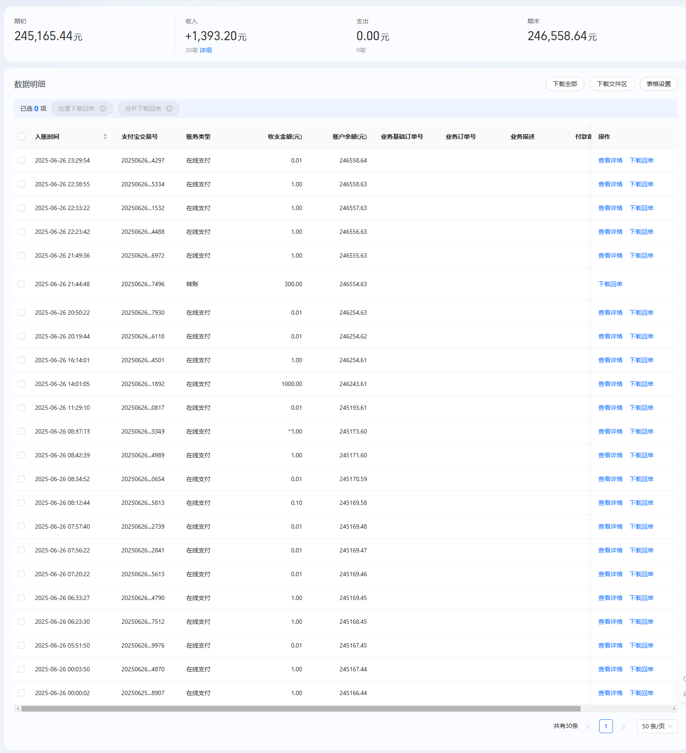
Task: Click 转账 type cell
Action: pyautogui.click(x=192, y=284)
